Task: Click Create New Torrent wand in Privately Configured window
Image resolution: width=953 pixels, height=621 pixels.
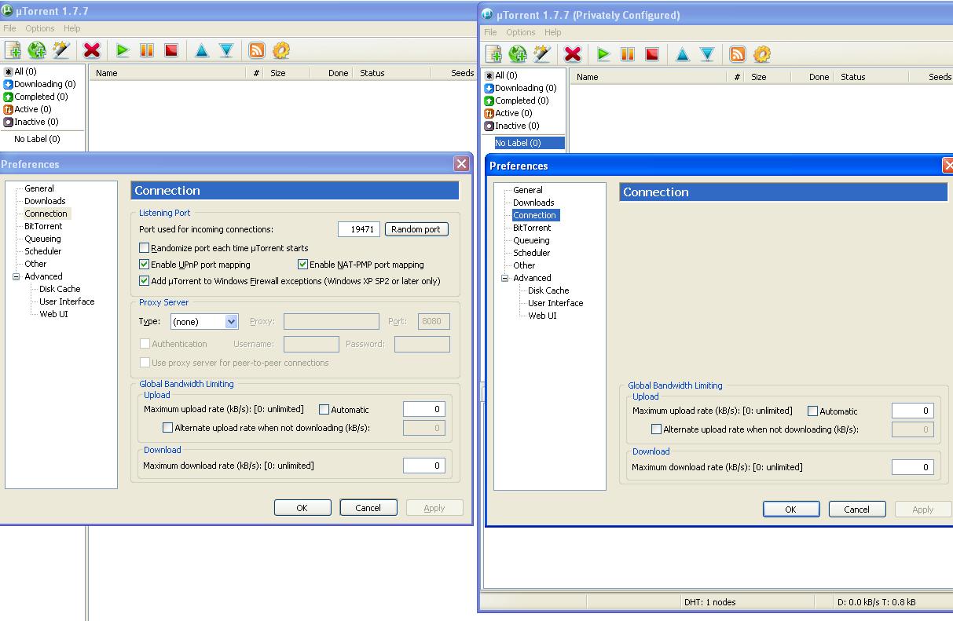Action: tap(542, 53)
